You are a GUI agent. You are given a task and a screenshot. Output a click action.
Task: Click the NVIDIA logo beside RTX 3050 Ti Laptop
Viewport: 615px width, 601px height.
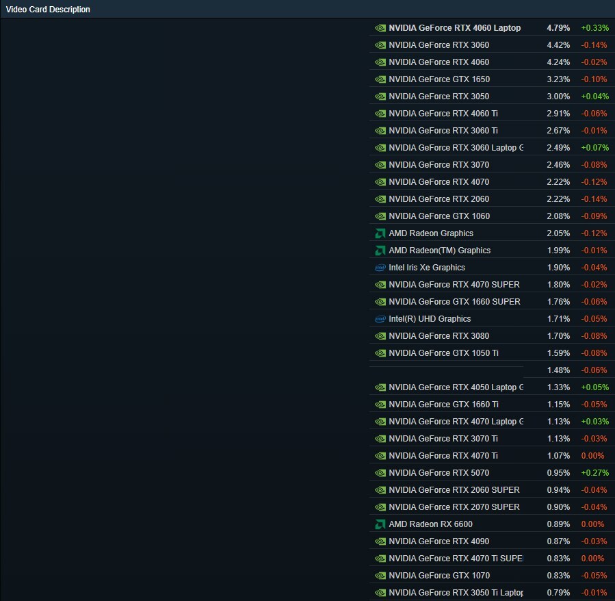click(x=380, y=593)
